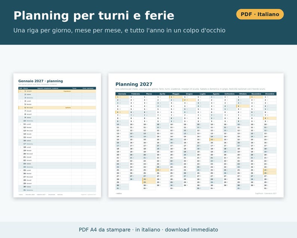
Task: Select the Aprile column header
Action: coord(162,94)
